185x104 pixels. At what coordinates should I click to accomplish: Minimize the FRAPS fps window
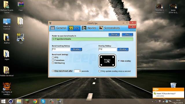pos(123,23)
